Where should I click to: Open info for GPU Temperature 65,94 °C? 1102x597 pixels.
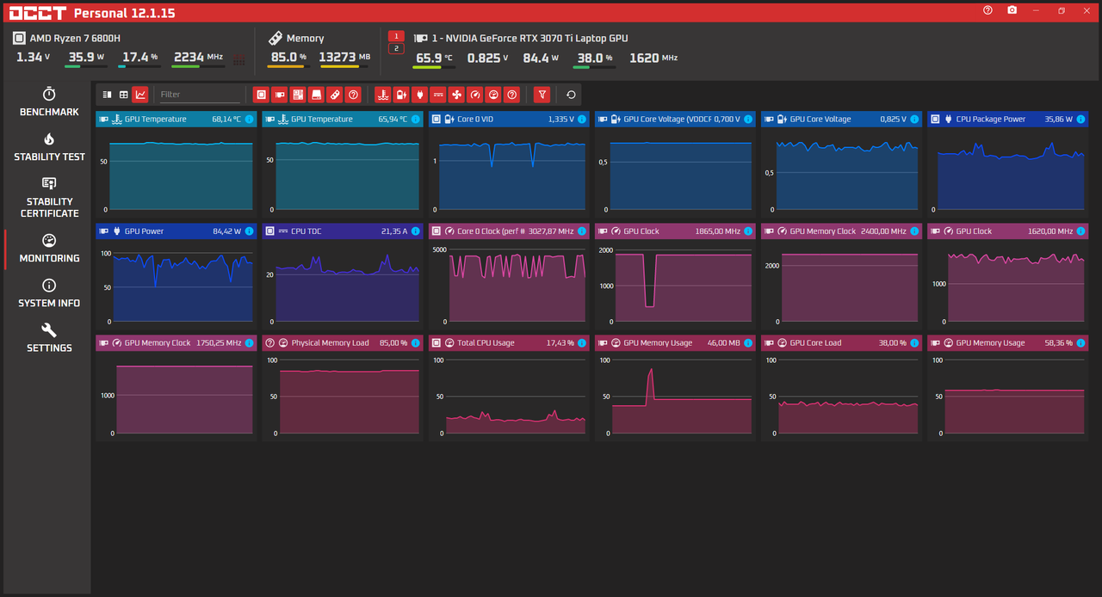pyautogui.click(x=416, y=120)
